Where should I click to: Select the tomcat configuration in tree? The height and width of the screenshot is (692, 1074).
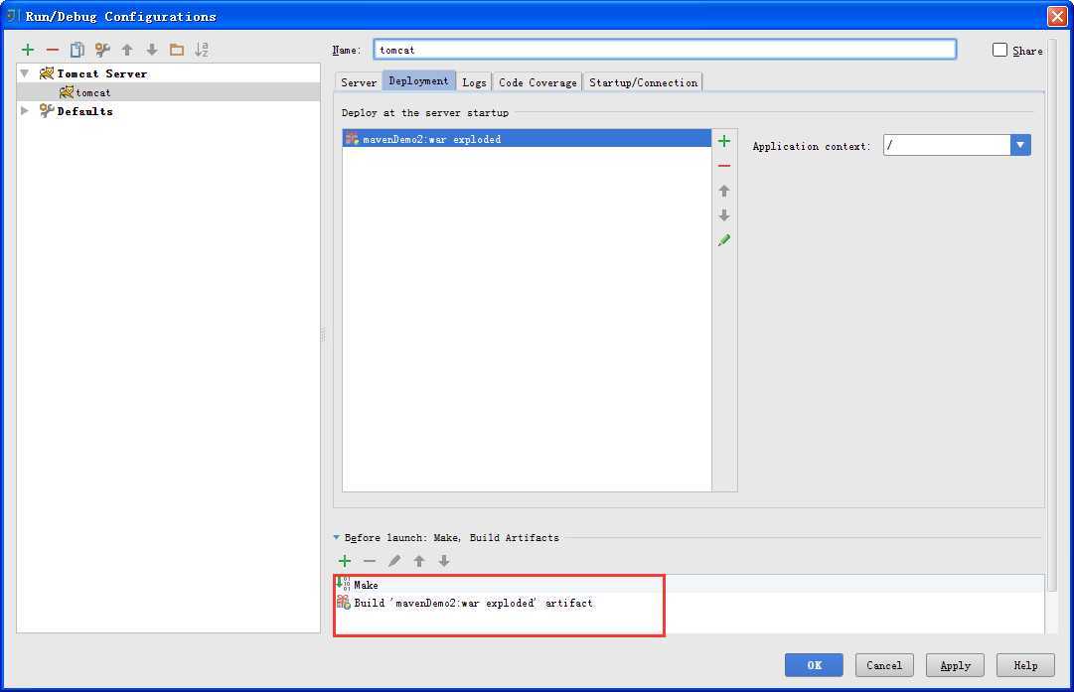point(169,91)
